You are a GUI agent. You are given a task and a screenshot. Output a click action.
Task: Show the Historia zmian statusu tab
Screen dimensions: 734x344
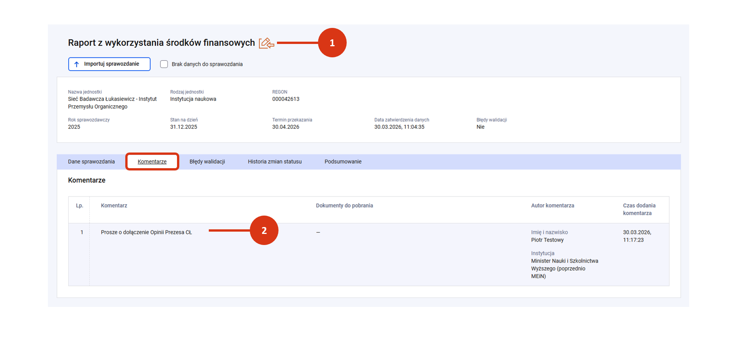[x=275, y=162]
